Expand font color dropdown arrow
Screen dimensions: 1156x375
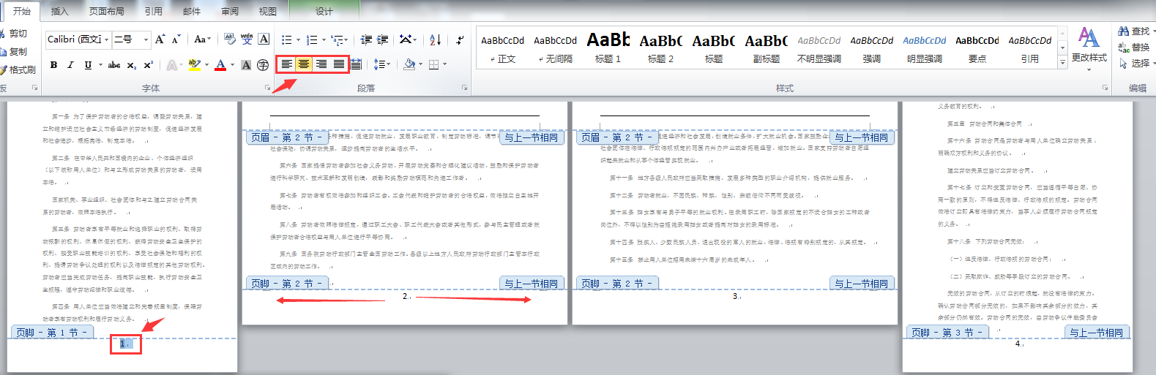click(232, 65)
